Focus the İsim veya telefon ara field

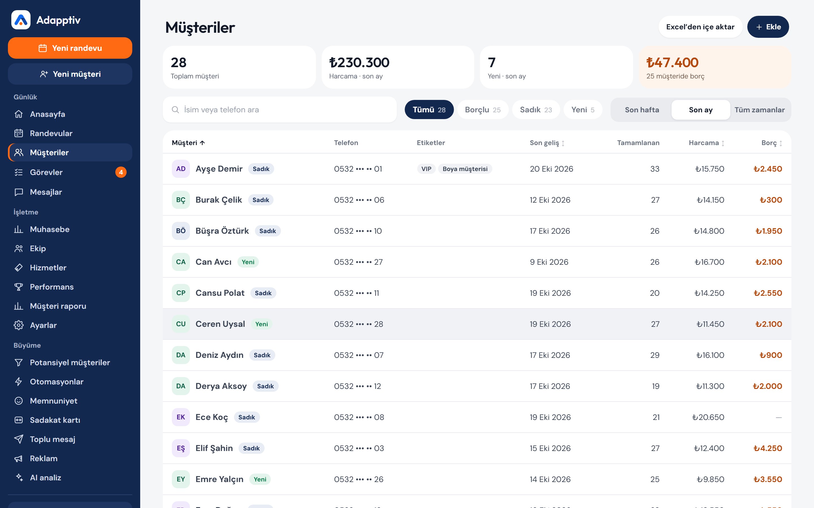(280, 110)
